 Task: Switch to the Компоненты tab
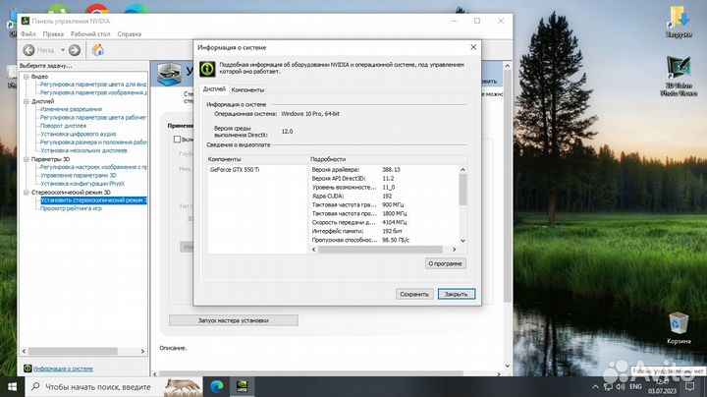pos(247,89)
